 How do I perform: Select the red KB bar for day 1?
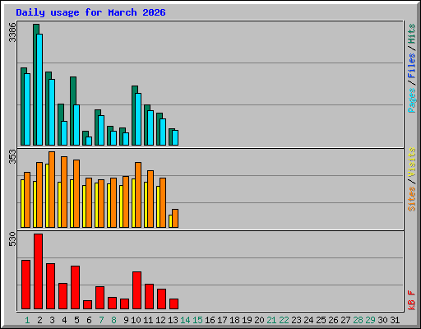tap(25, 285)
